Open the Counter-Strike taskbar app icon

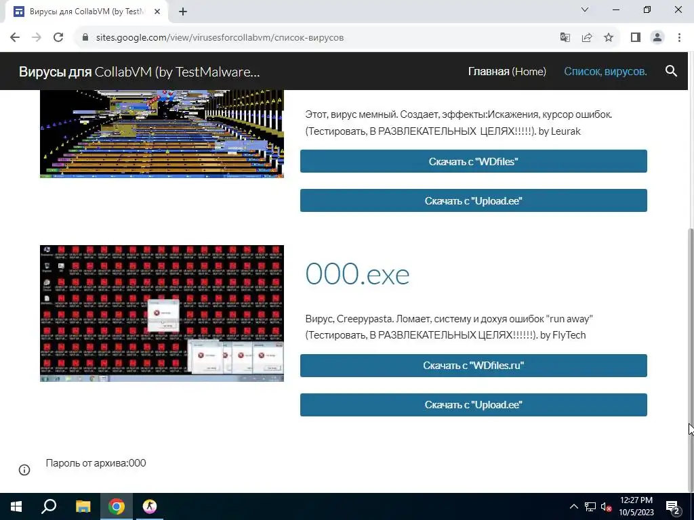[150, 506]
